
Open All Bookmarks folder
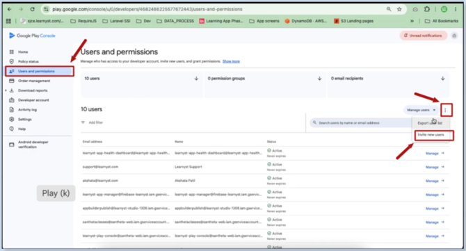[x=442, y=21]
